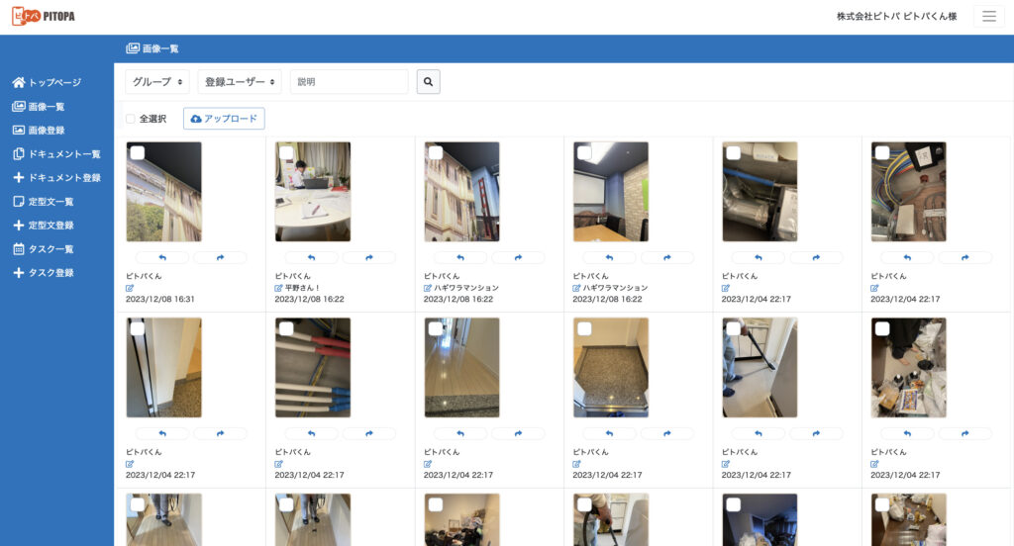
Task: Edit description of the 2023/12/08 16:31 image
Action: tap(130, 288)
